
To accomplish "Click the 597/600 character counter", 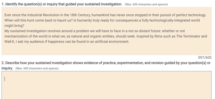I will [205, 58].
